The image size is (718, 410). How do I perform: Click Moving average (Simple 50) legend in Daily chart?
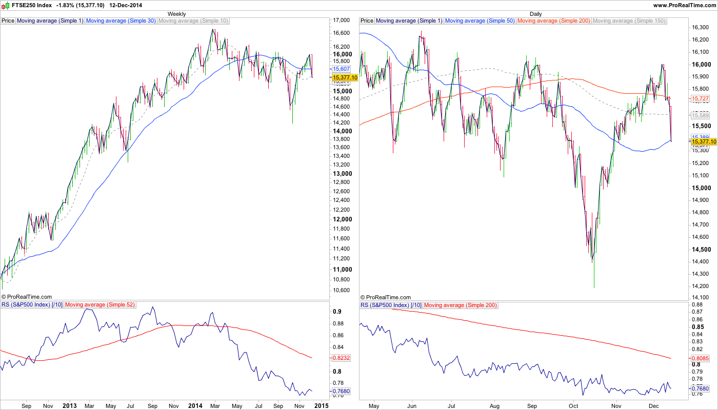tap(480, 21)
